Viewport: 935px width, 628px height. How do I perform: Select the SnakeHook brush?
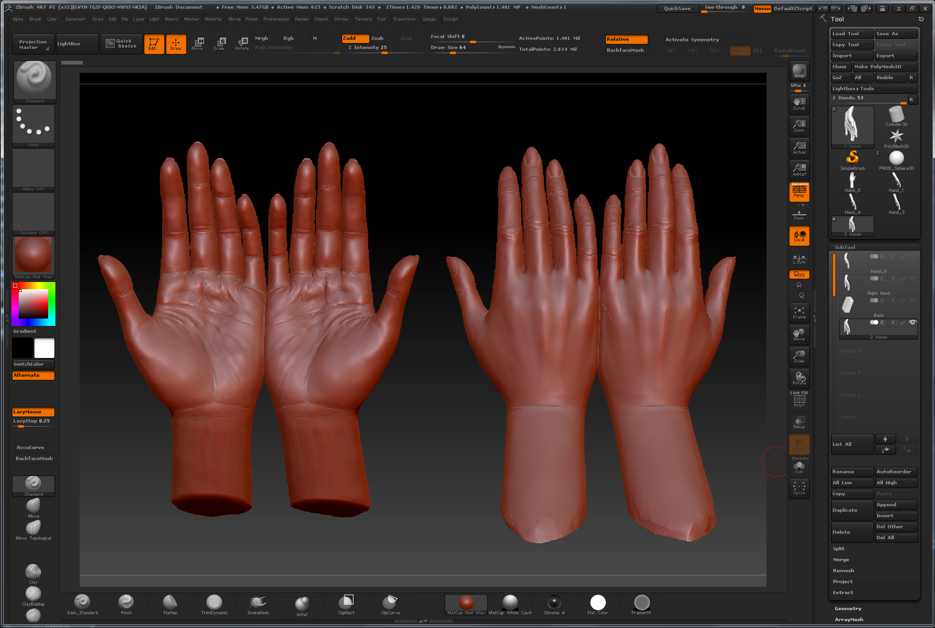tap(258, 603)
